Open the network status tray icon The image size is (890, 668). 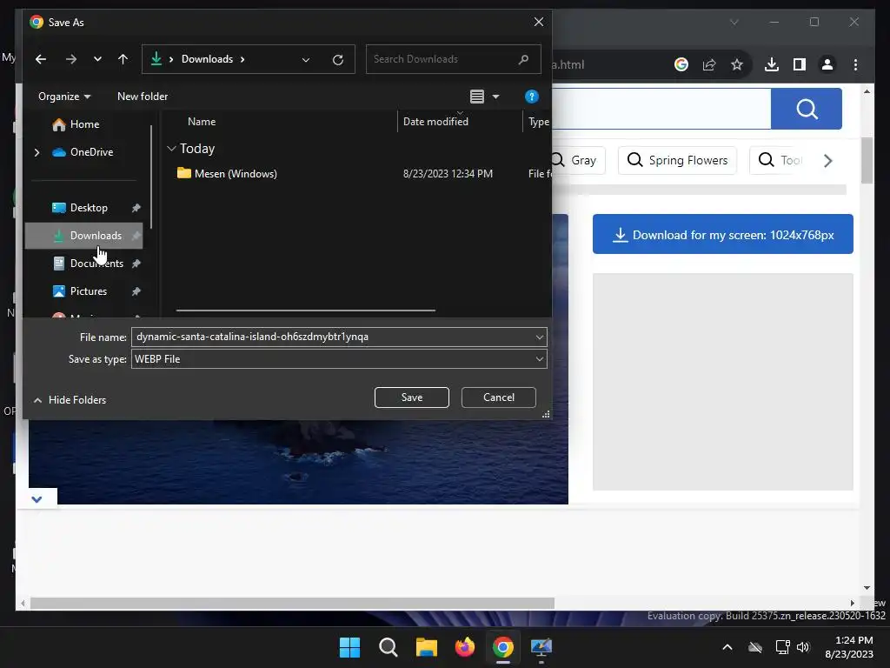click(x=783, y=647)
